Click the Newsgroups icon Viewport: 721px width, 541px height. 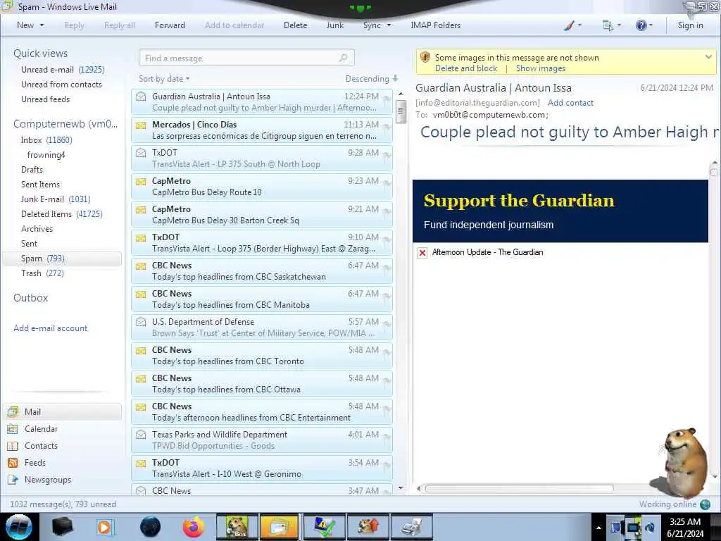(13, 480)
